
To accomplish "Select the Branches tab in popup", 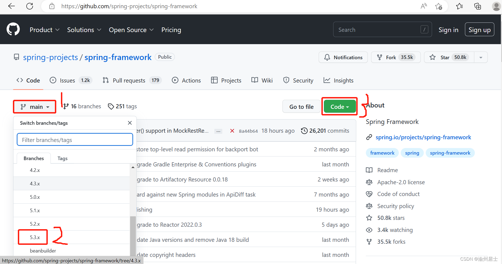I will (x=34, y=158).
